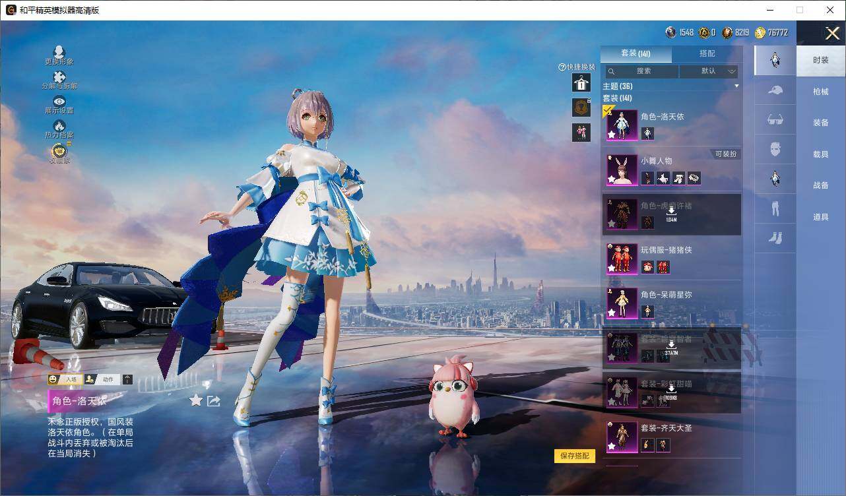
Task: Click 小舞人物 fourth component icon
Action: point(694,178)
